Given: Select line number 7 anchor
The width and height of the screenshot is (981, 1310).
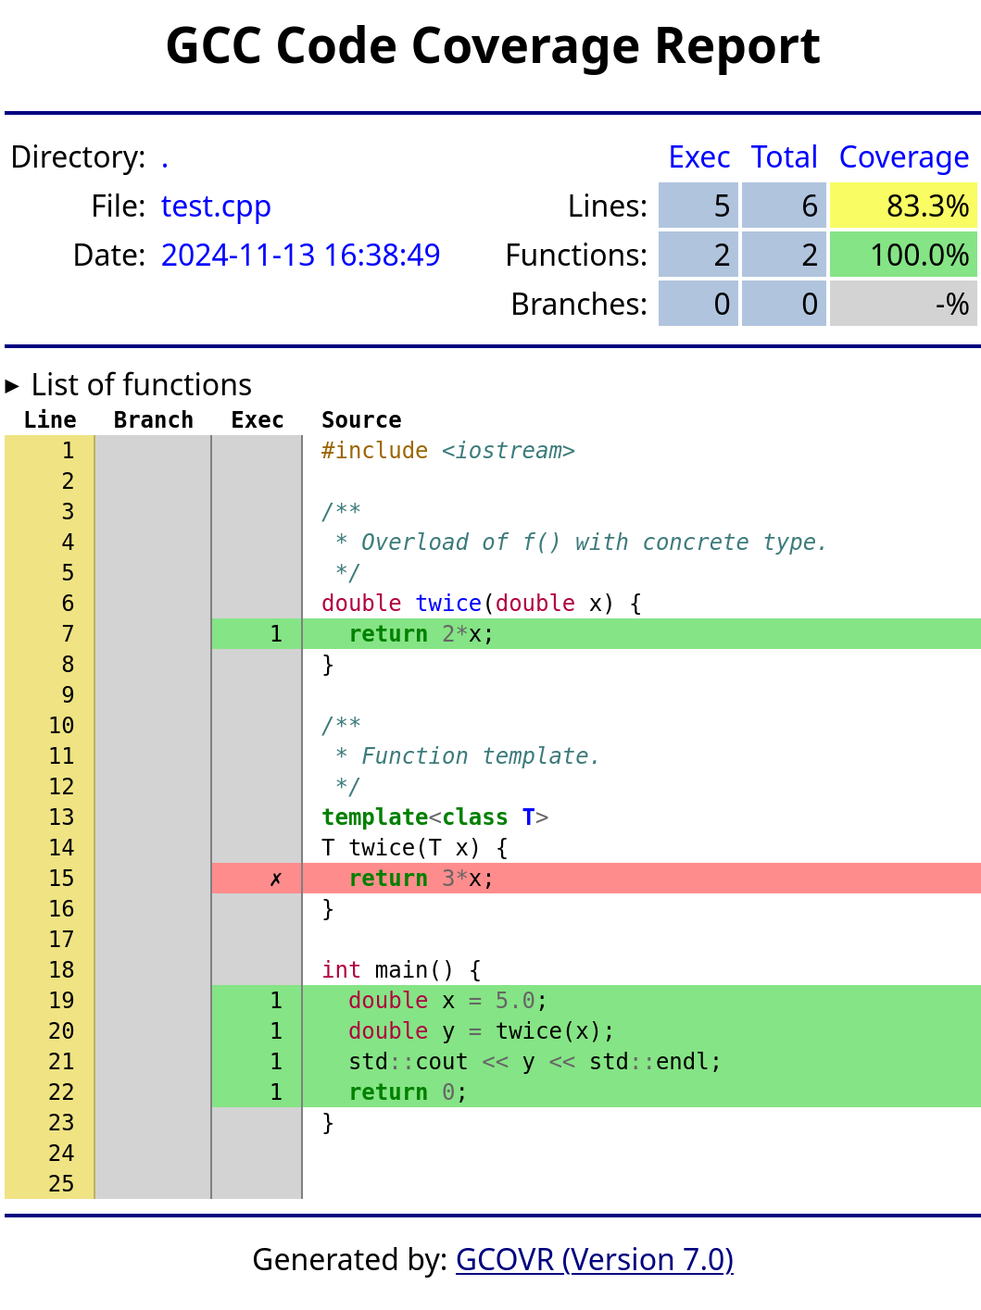Looking at the screenshot, I should pos(67,634).
